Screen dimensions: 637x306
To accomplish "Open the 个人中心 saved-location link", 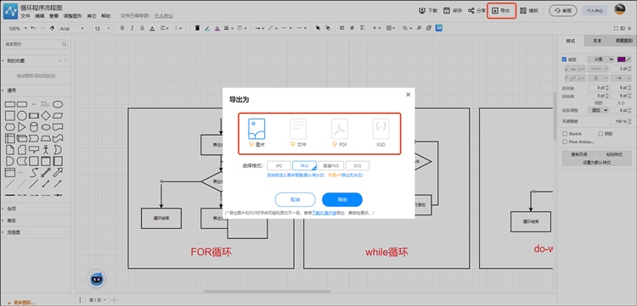I will [164, 16].
